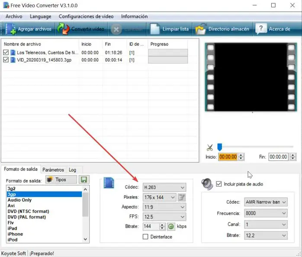Open the video Códec H.263 dropdown
This screenshot has height=257, width=302.
pos(164,187)
